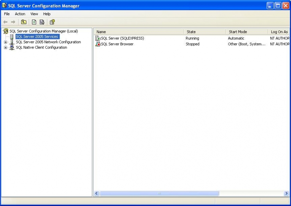Viewport: 291px width, 206px height.
Task: Click the Export List toolbar icon
Action: pyautogui.click(x=42, y=22)
